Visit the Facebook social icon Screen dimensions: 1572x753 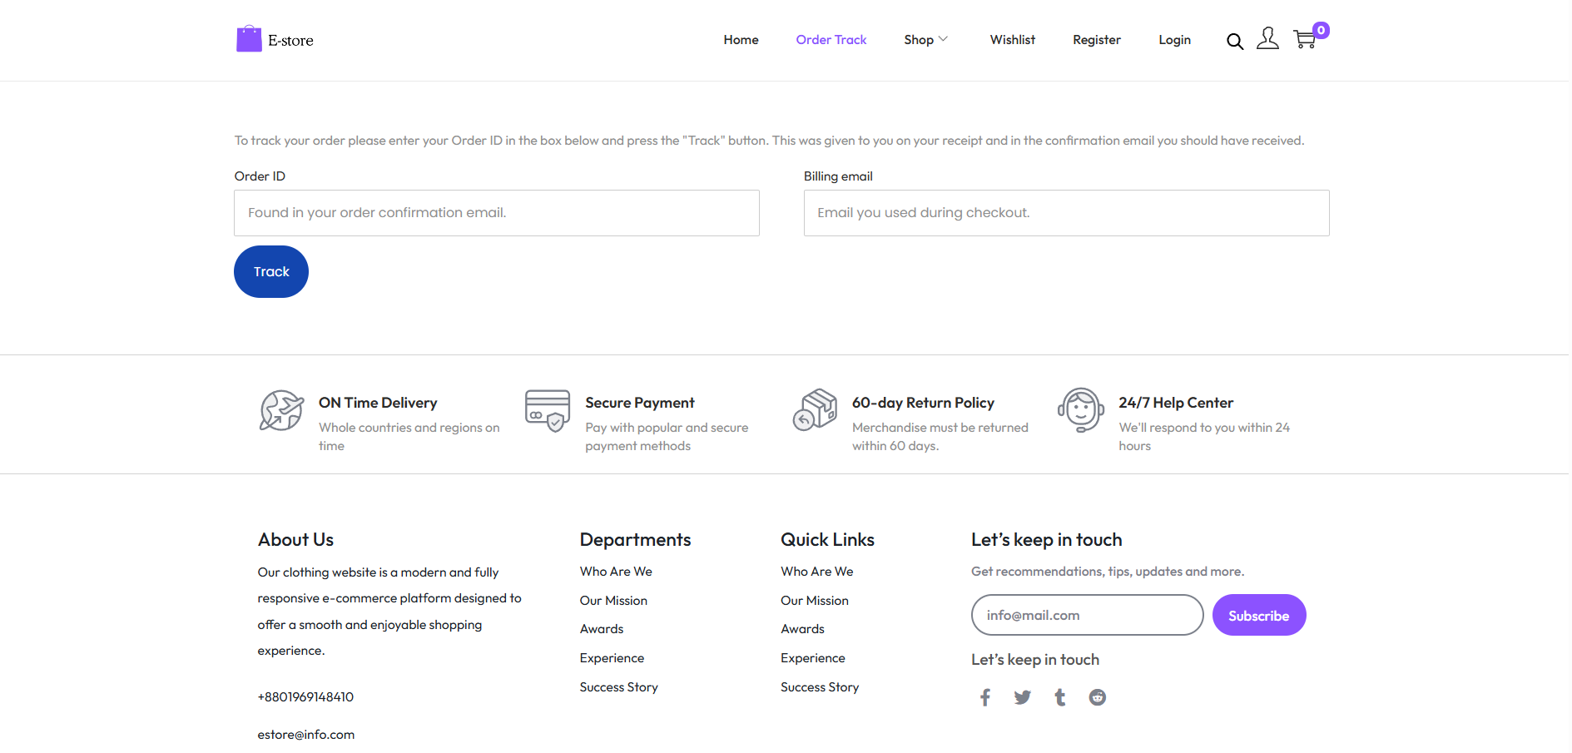pos(985,697)
